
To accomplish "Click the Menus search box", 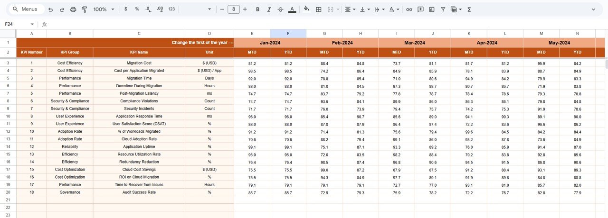I will [x=26, y=9].
